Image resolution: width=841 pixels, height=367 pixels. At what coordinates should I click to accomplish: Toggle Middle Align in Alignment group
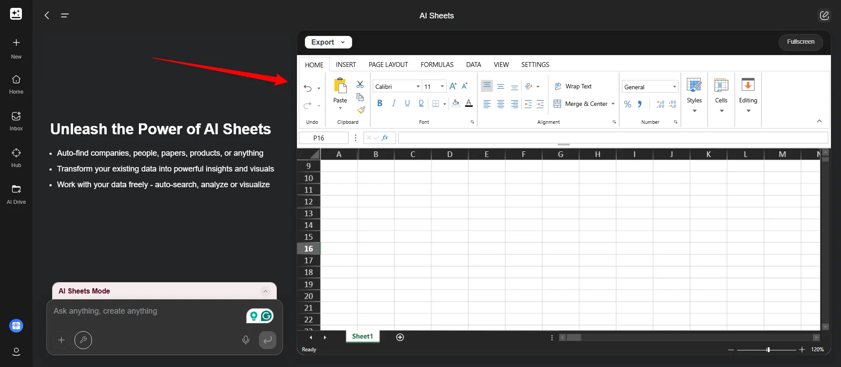pos(501,87)
